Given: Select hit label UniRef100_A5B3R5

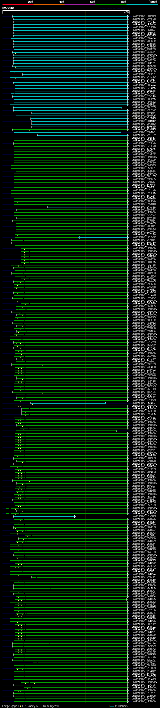Looking at the screenshot, I should point(143,35).
